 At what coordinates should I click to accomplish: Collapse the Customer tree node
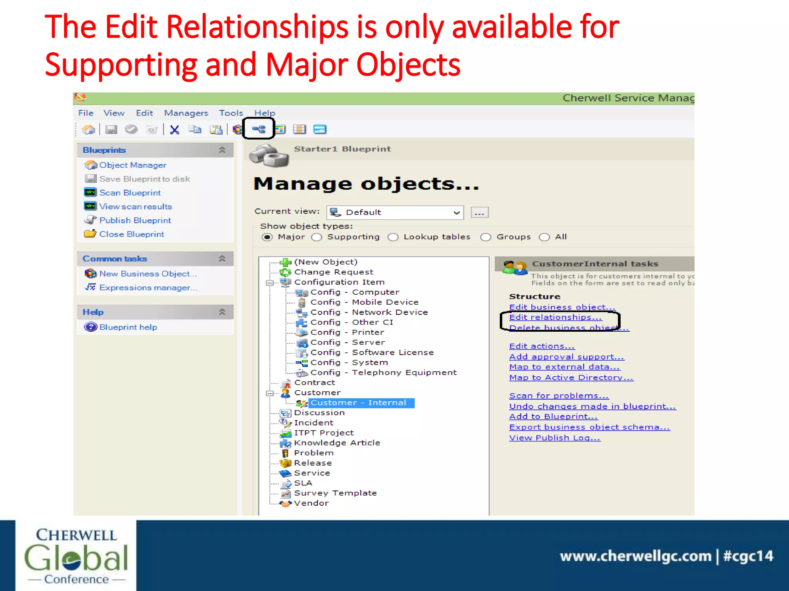pos(270,393)
